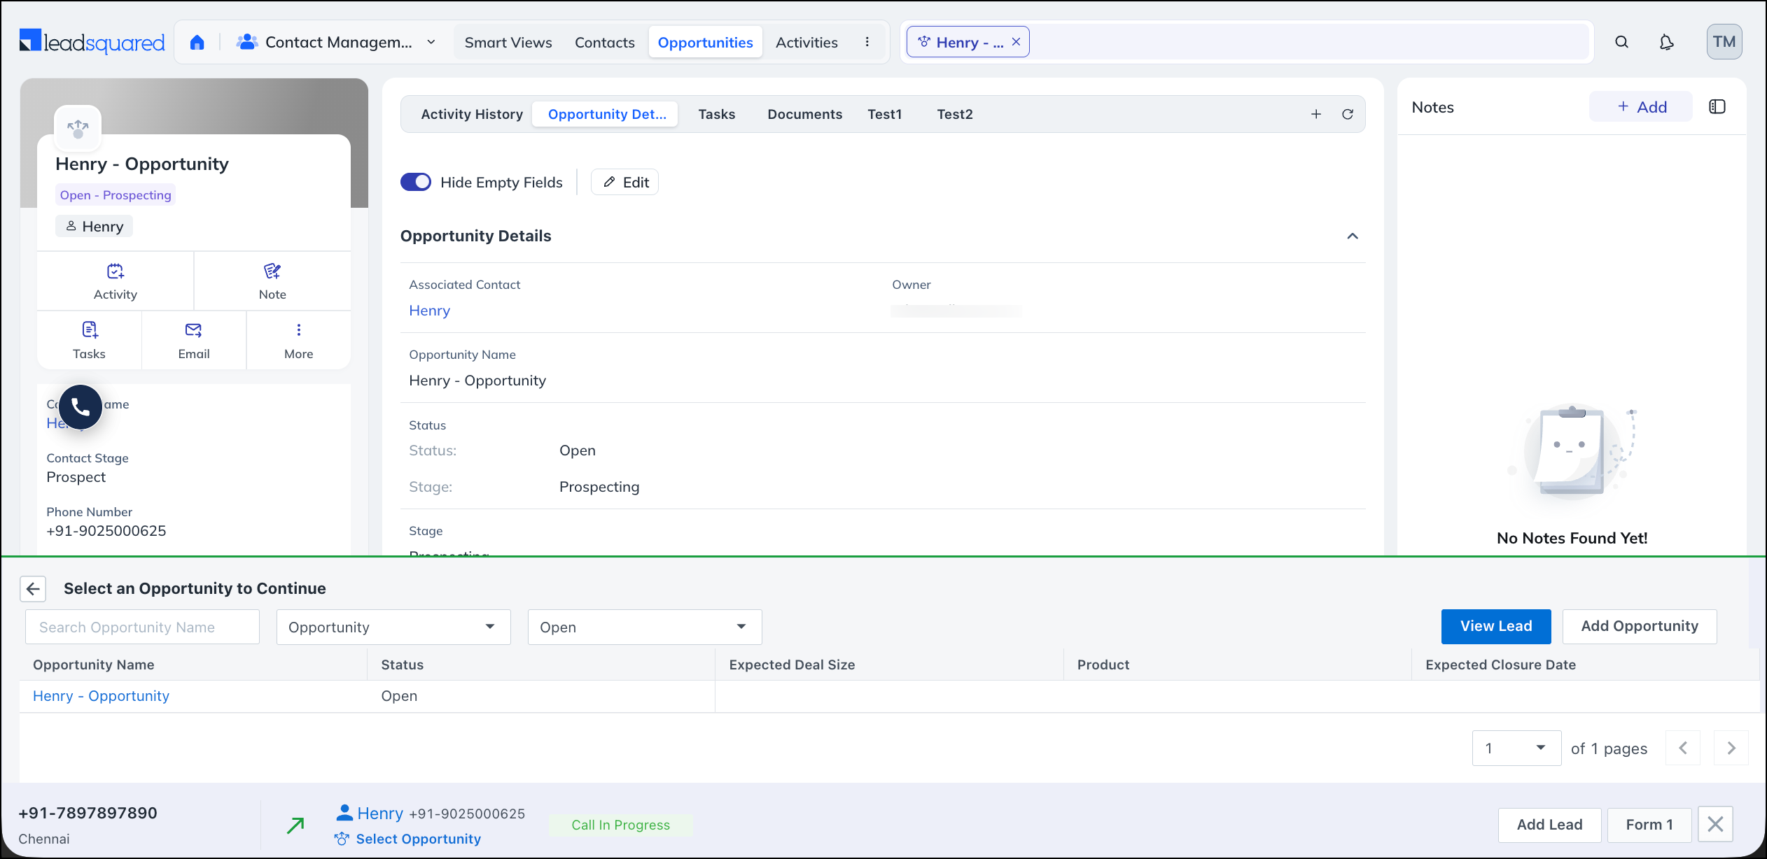Open the page number dropdown
This screenshot has width=1767, height=859.
[x=1516, y=748]
